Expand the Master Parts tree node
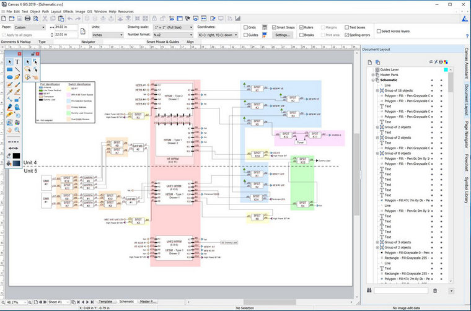Viewport: 471px width, 311px height. [x=374, y=75]
